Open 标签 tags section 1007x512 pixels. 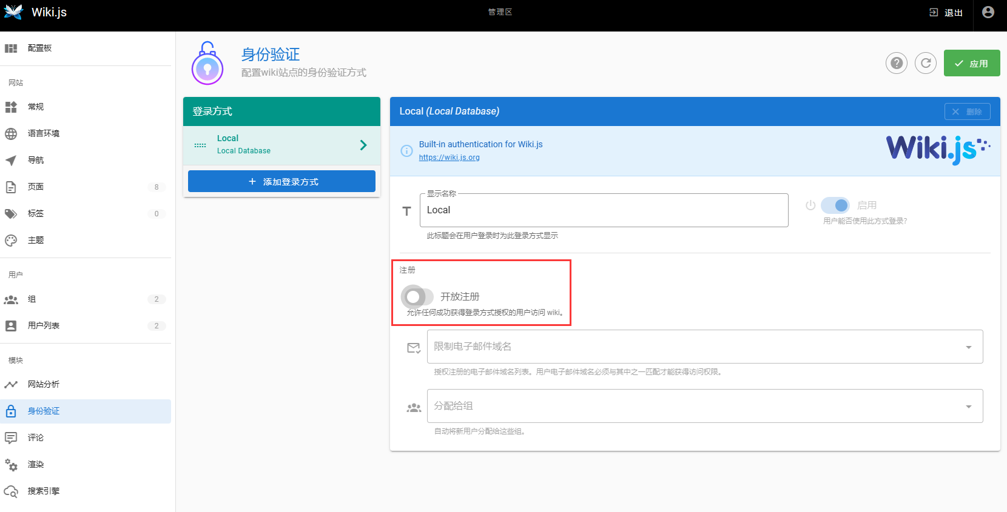pyautogui.click(x=86, y=213)
